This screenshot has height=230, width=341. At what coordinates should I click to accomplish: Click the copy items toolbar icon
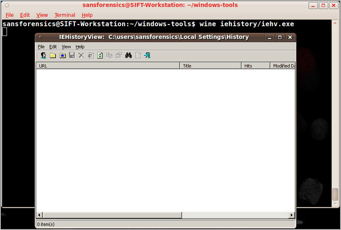click(x=109, y=55)
